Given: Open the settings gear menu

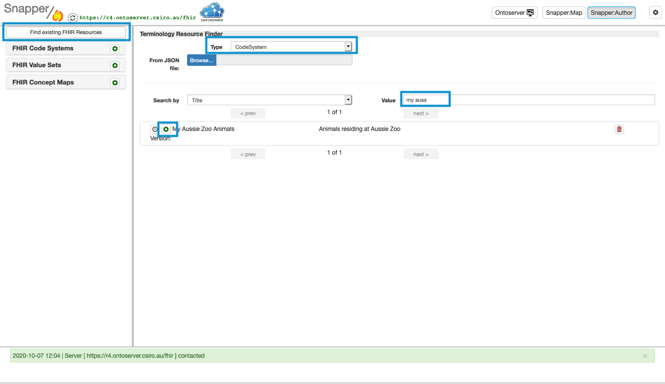Looking at the screenshot, I should tap(656, 13).
